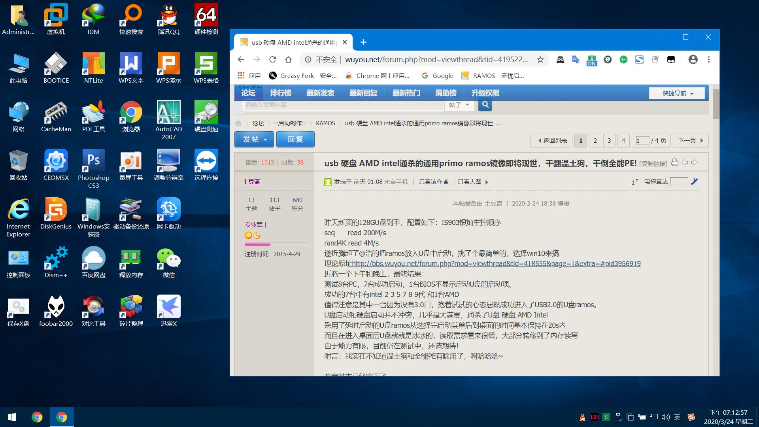Click 返回列表 button
Image resolution: width=759 pixels, height=427 pixels.
tap(551, 140)
